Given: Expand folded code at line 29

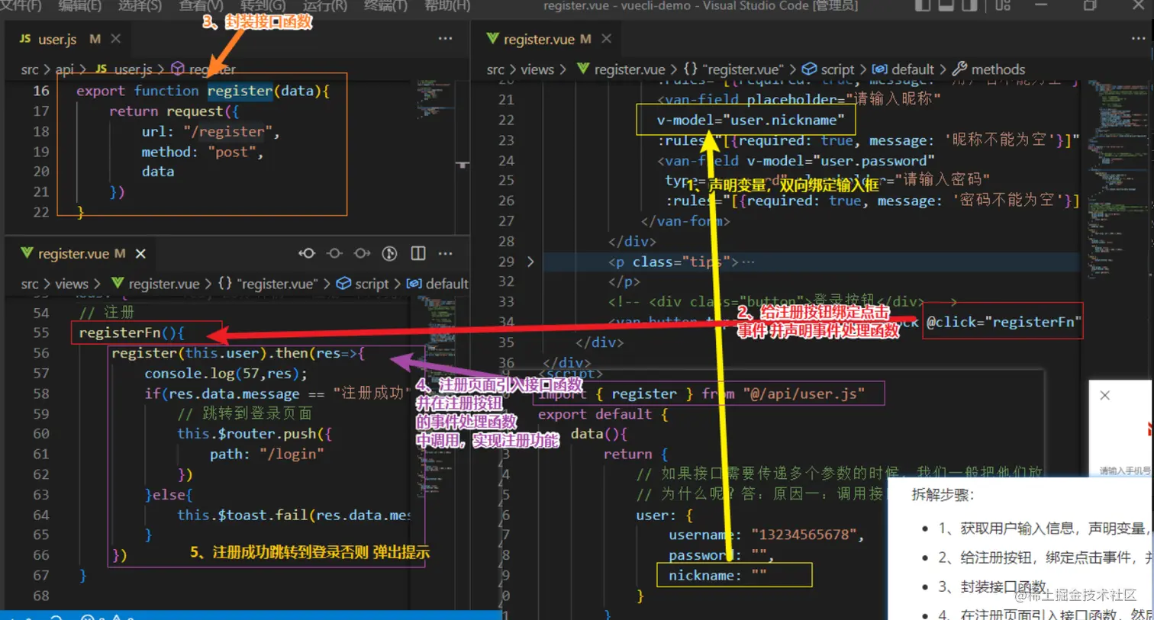Looking at the screenshot, I should point(530,262).
